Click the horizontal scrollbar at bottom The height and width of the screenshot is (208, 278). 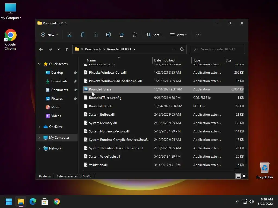(x=159, y=171)
